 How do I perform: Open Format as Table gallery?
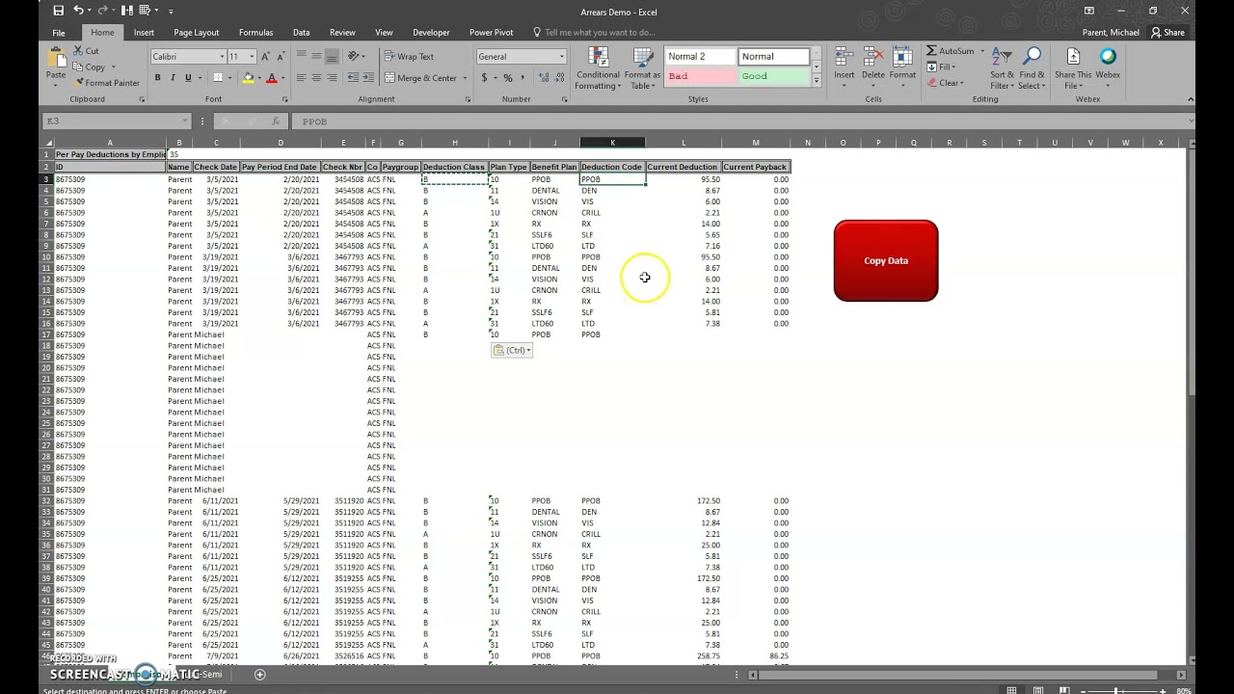pos(641,69)
